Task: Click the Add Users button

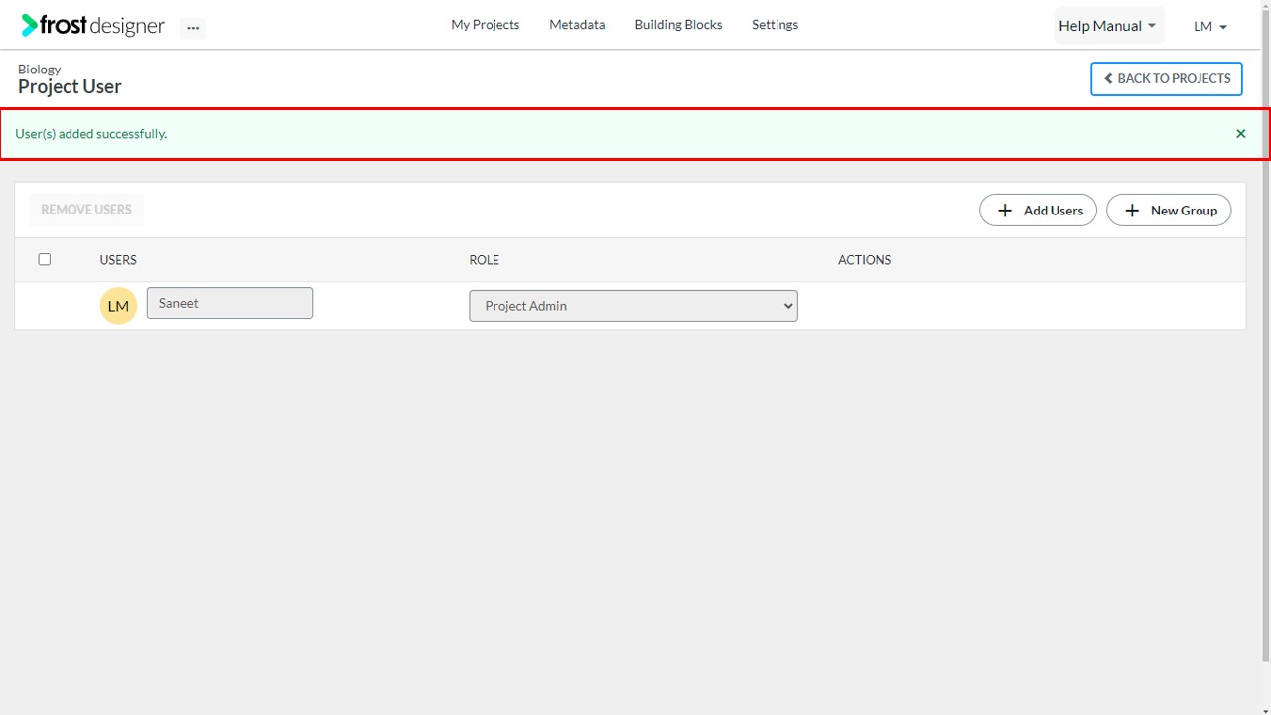Action: [1038, 211]
